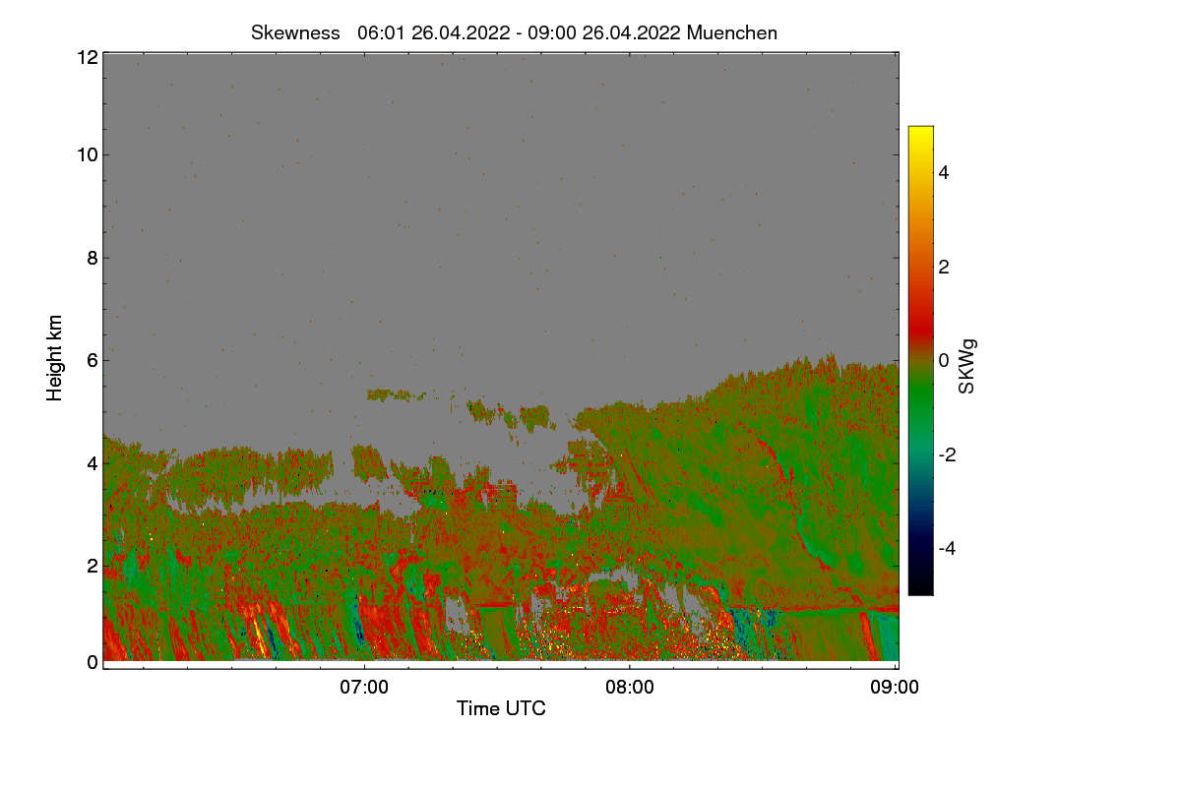Image resolution: width=1181 pixels, height=787 pixels.
Task: Click the colorbar tick label 4
Action: tap(943, 172)
